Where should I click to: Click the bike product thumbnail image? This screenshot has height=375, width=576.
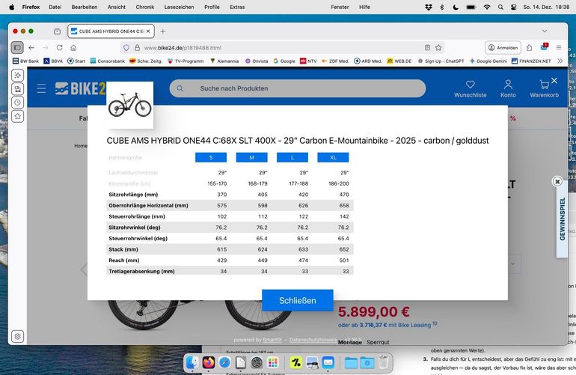click(x=129, y=105)
